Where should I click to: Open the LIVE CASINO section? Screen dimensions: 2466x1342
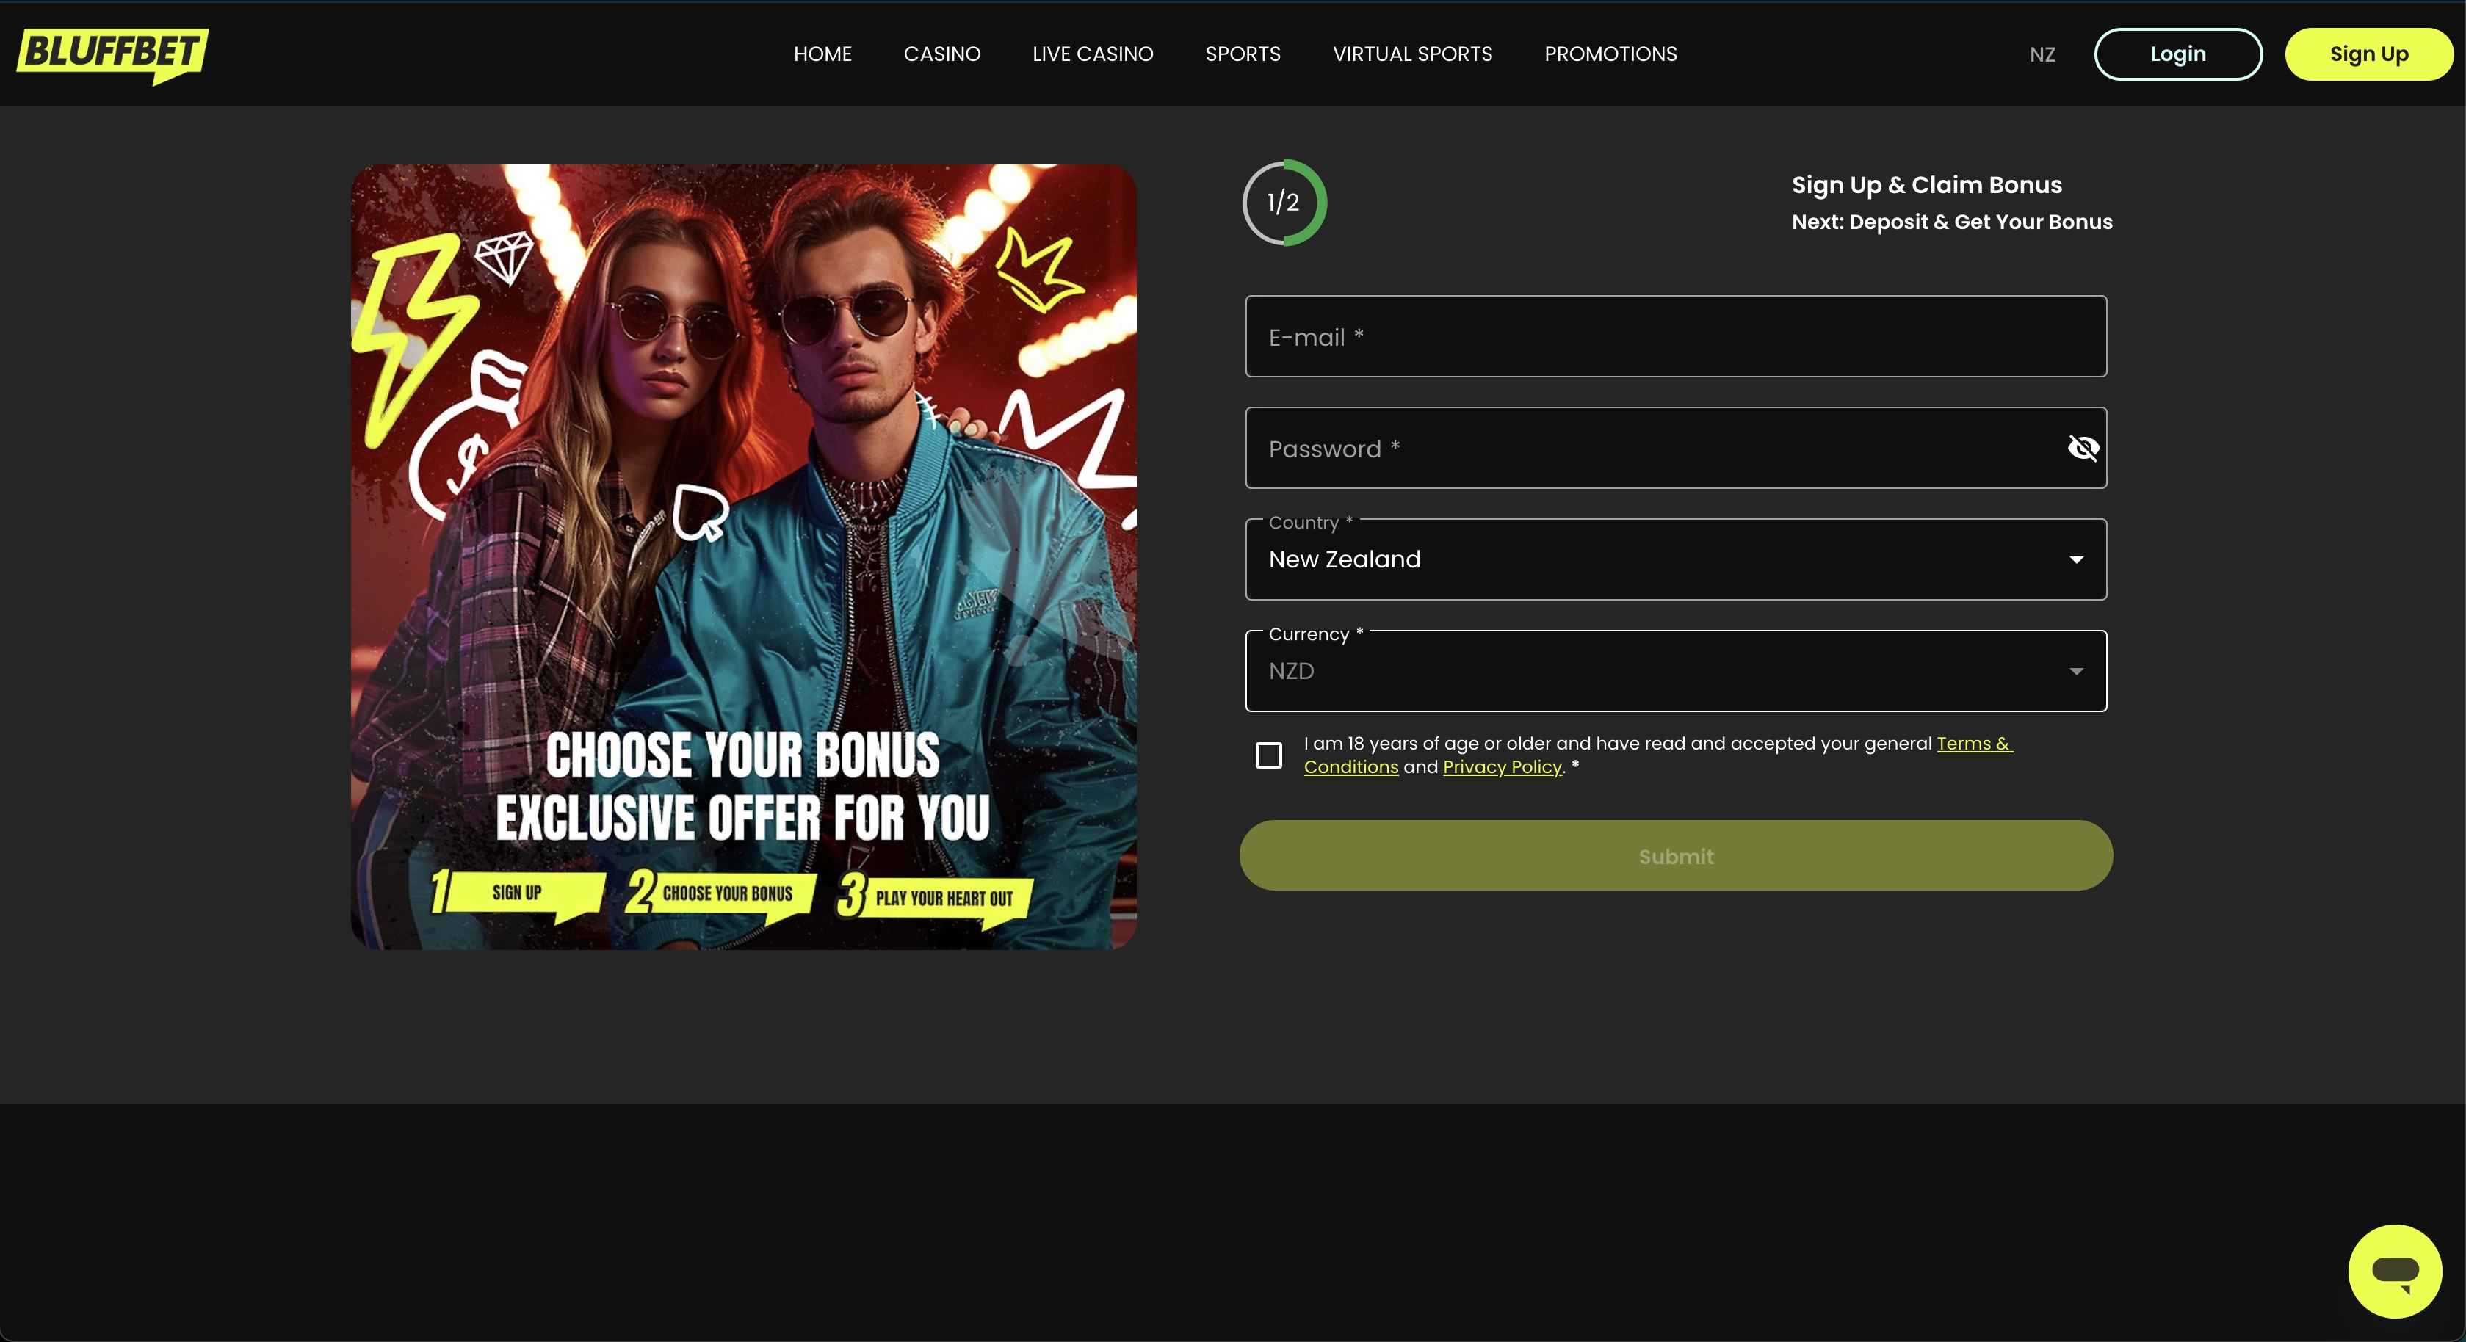coord(1092,54)
